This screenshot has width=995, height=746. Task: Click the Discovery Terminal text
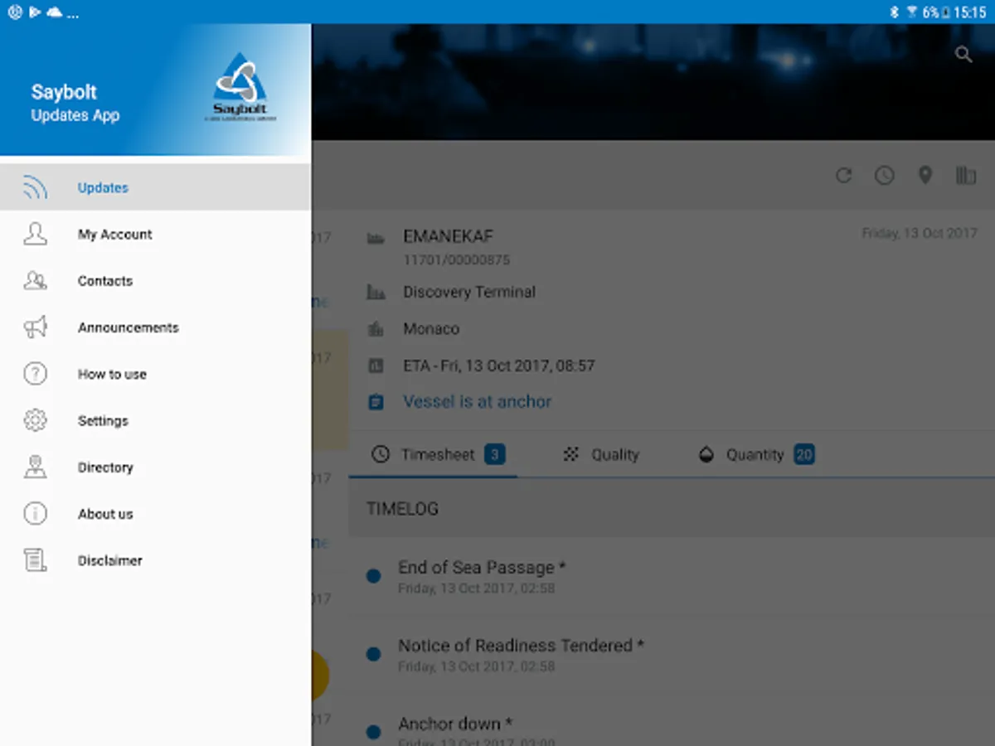click(469, 292)
